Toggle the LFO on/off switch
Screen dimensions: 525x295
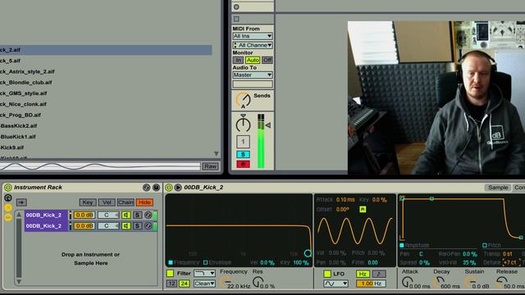[x=327, y=274]
